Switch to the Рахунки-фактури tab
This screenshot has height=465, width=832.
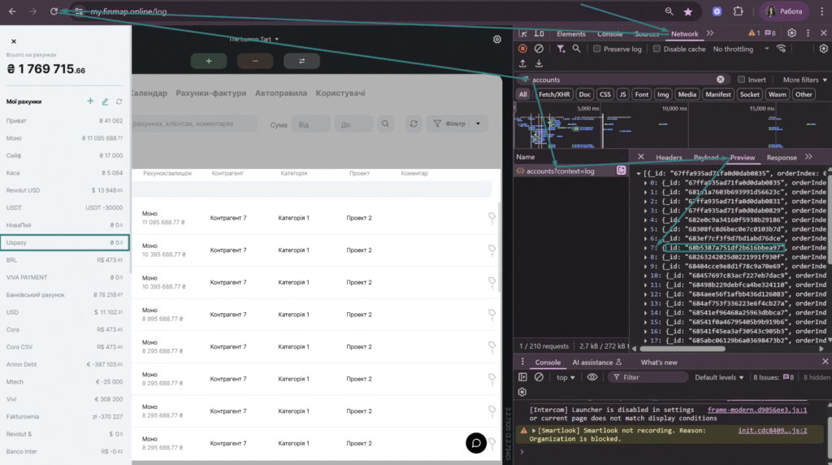coord(210,93)
